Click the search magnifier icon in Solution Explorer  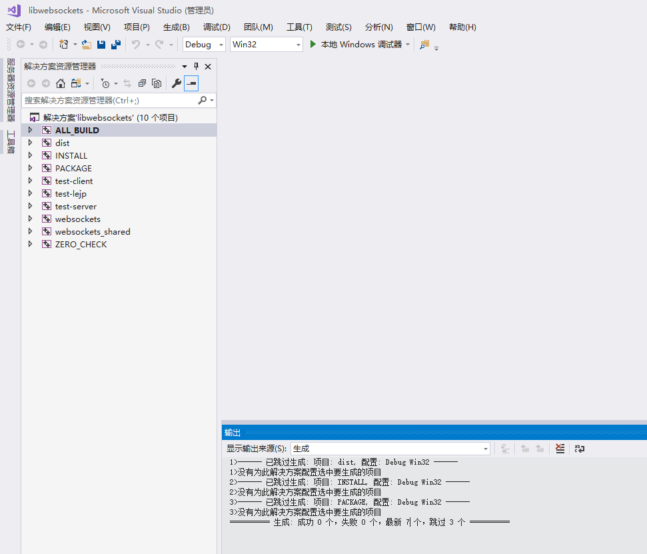pyautogui.click(x=202, y=100)
